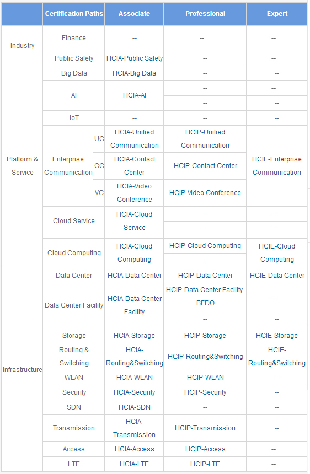
Task: Open HCIA-WLAN link
Action: click(x=134, y=378)
